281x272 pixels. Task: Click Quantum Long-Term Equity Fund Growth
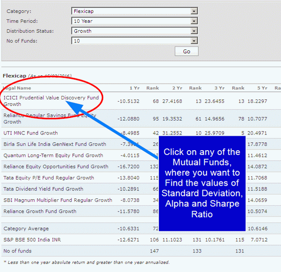53,155
